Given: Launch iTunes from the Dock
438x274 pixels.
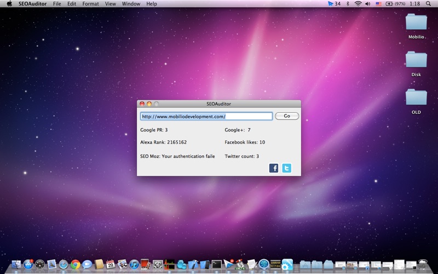Looking at the screenshot, I should coord(134,265).
